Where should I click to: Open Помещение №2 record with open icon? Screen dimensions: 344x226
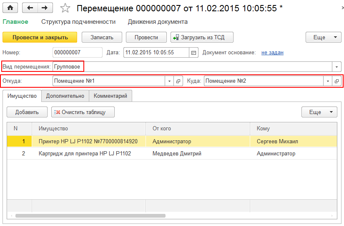(336, 81)
